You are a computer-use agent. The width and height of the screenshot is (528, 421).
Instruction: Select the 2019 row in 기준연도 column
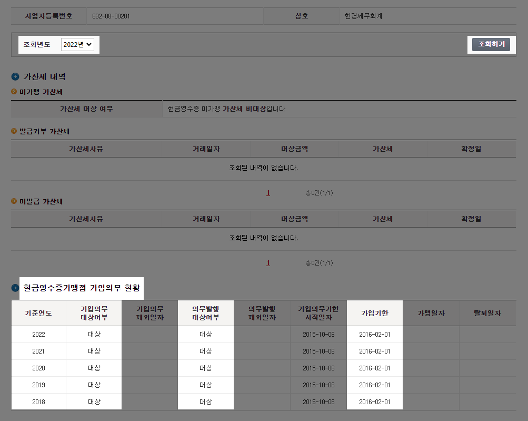coord(38,385)
